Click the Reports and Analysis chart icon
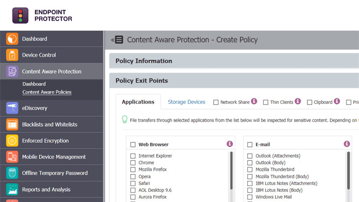The width and height of the screenshot is (359, 202). [12, 189]
